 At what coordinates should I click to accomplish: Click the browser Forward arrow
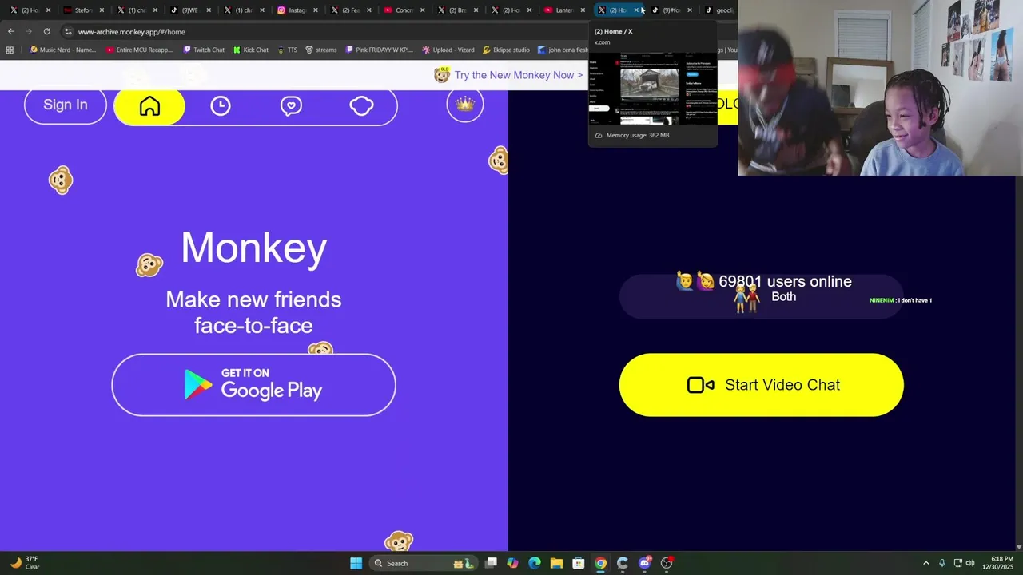(x=29, y=31)
